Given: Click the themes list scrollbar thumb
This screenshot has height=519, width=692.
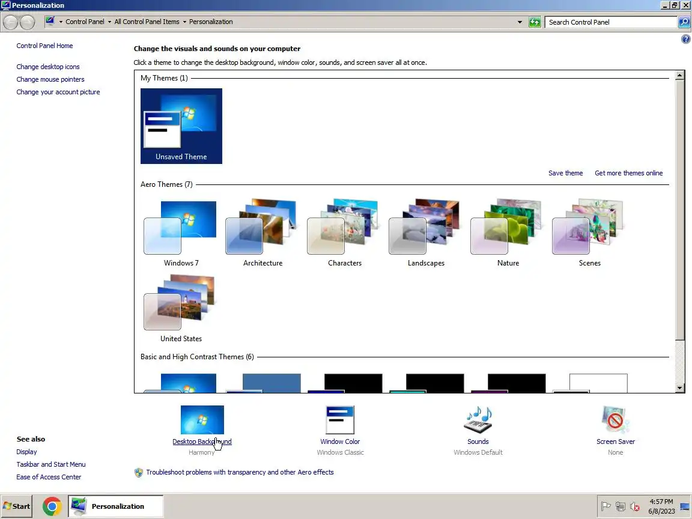Looking at the screenshot, I should tap(679, 210).
